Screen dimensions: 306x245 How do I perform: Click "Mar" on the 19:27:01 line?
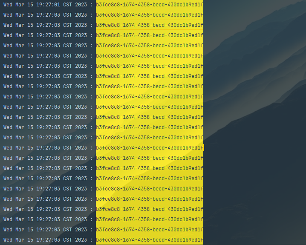click(20, 5)
